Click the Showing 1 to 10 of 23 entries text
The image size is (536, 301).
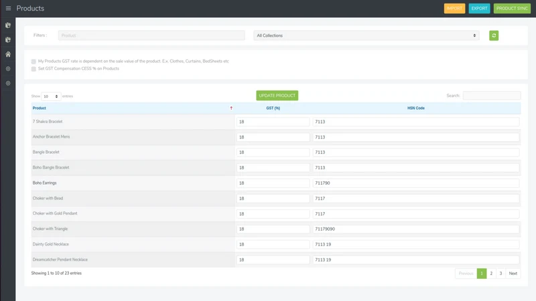tap(56, 273)
